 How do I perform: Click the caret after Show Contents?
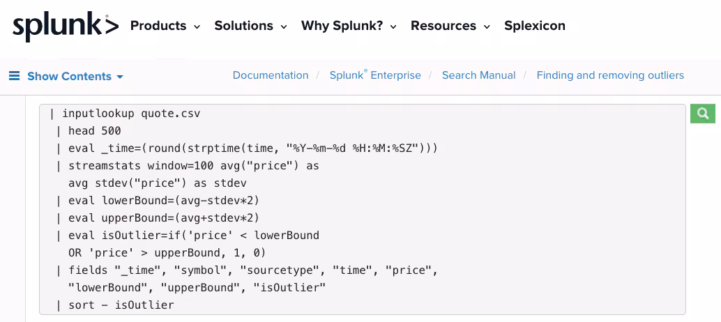point(120,77)
